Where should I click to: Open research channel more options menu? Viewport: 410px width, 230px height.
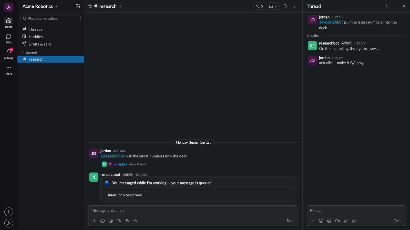294,6
